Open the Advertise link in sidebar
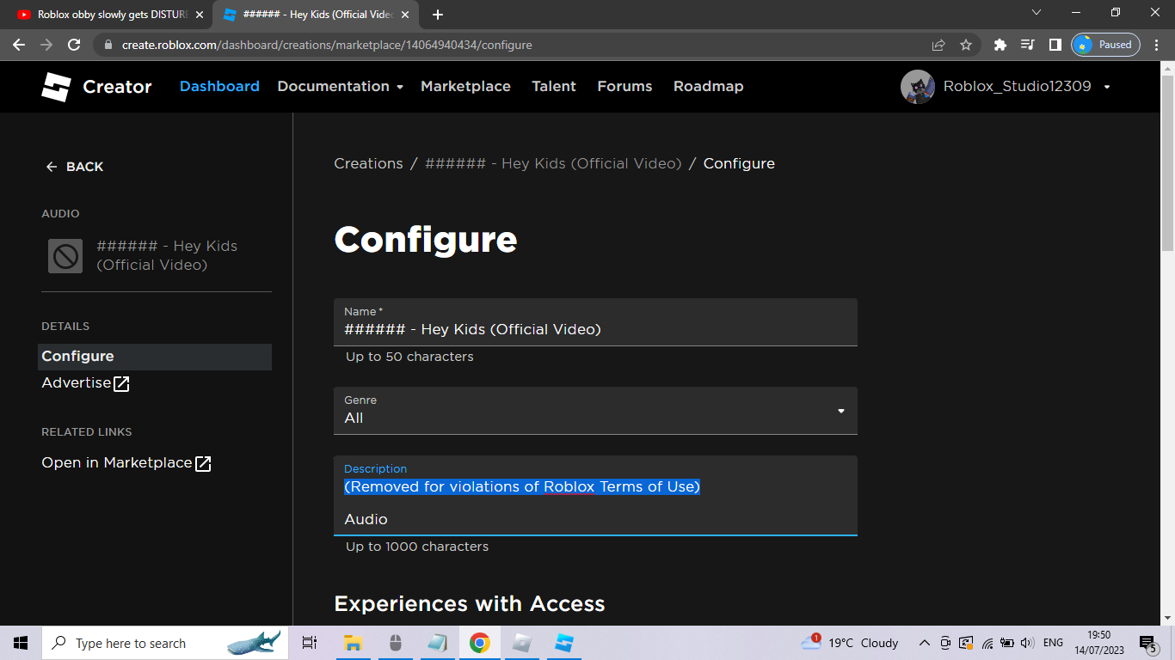Viewport: 1175px width, 660px height. coord(85,383)
